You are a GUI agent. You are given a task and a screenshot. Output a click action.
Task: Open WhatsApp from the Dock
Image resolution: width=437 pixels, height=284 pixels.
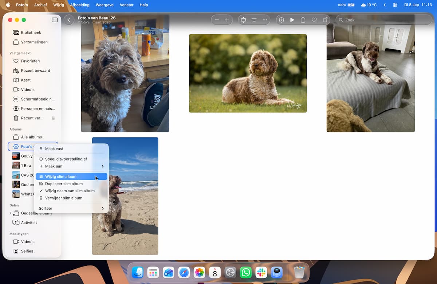tap(246, 272)
